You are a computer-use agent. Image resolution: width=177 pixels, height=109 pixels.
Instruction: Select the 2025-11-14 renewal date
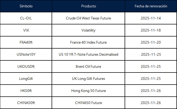tap(151, 18)
